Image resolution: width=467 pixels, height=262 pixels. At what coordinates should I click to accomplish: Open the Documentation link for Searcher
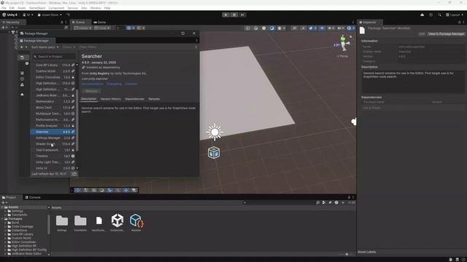tap(93, 84)
